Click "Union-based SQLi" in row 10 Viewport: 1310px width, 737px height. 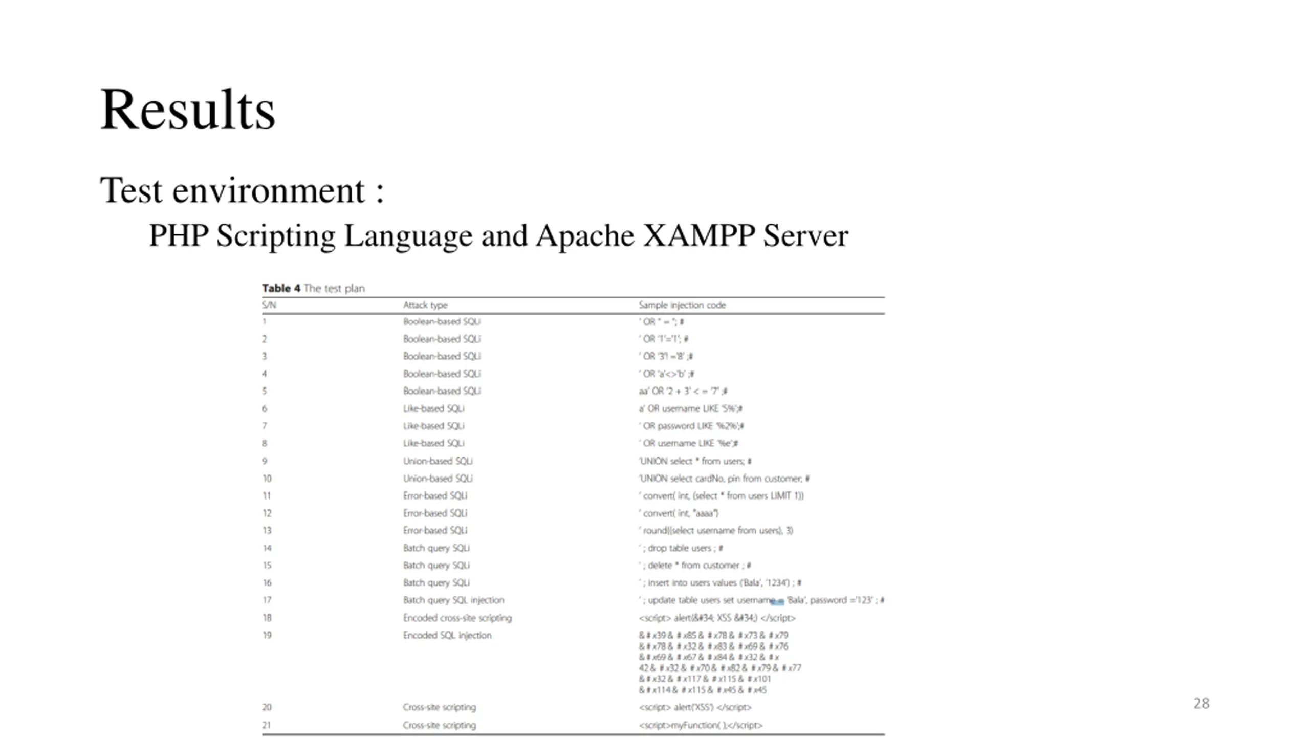pos(438,479)
